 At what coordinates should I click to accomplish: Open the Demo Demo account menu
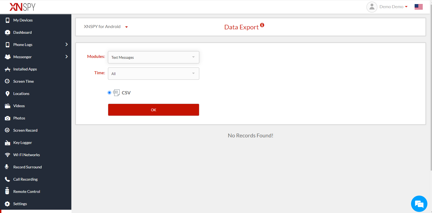click(x=393, y=7)
